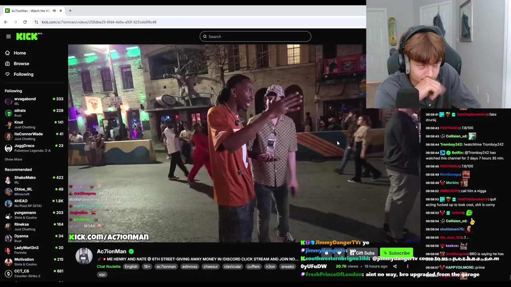The image size is (511, 287).
Task: View site information for kick.com
Action: pyautogui.click(x=36, y=22)
